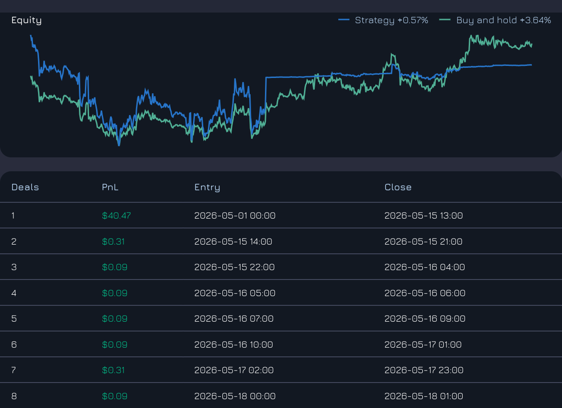
Task: Click deal number 2 in the Deals column
Action: pyautogui.click(x=14, y=241)
